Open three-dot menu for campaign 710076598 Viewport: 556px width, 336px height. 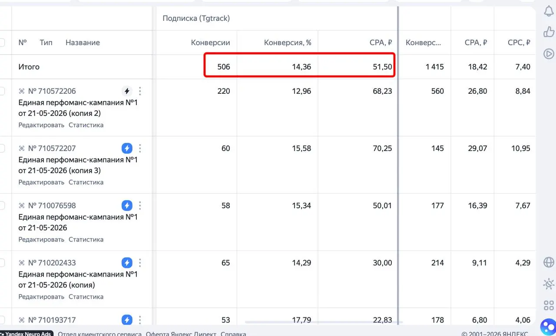[x=140, y=205]
